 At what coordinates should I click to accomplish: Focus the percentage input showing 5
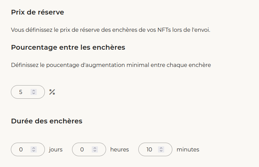[x=21, y=92]
